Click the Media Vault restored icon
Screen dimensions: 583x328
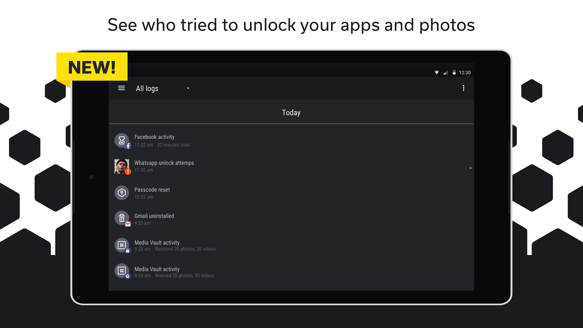[122, 245]
